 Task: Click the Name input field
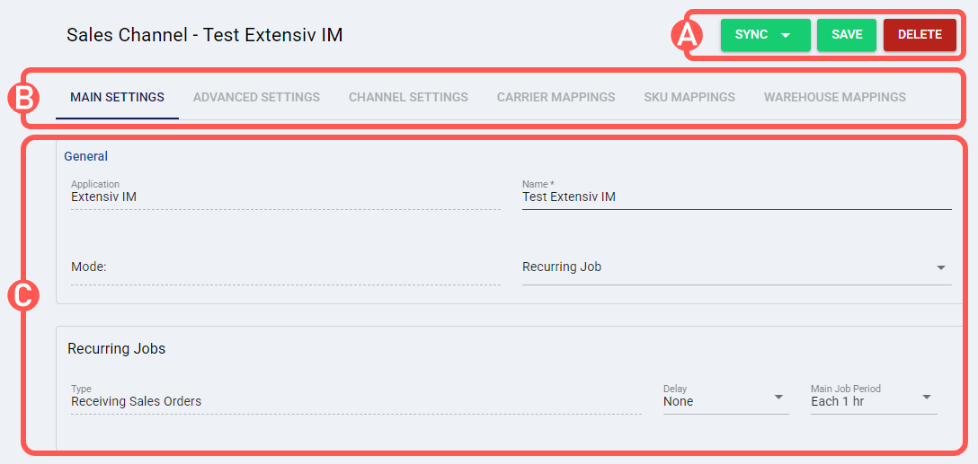736,195
